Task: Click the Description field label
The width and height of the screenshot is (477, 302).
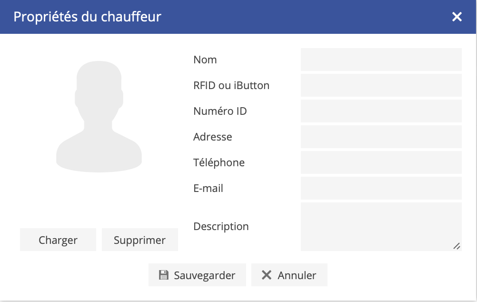Action: (x=221, y=226)
